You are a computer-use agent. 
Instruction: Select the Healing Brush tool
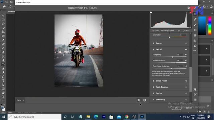(x=3, y=44)
